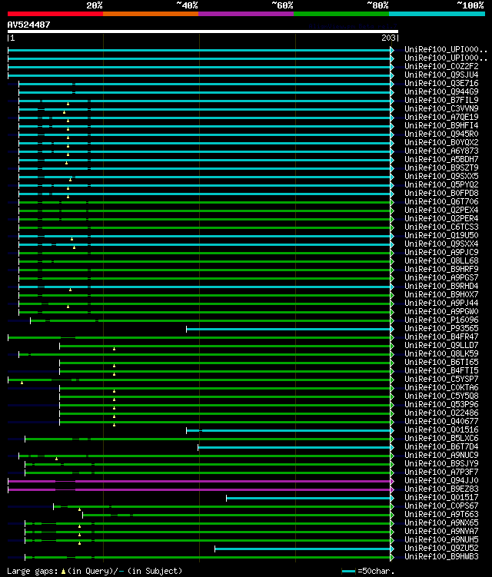
Task: Open the UniRef100_B9HRF9 entry
Action: pos(441,270)
